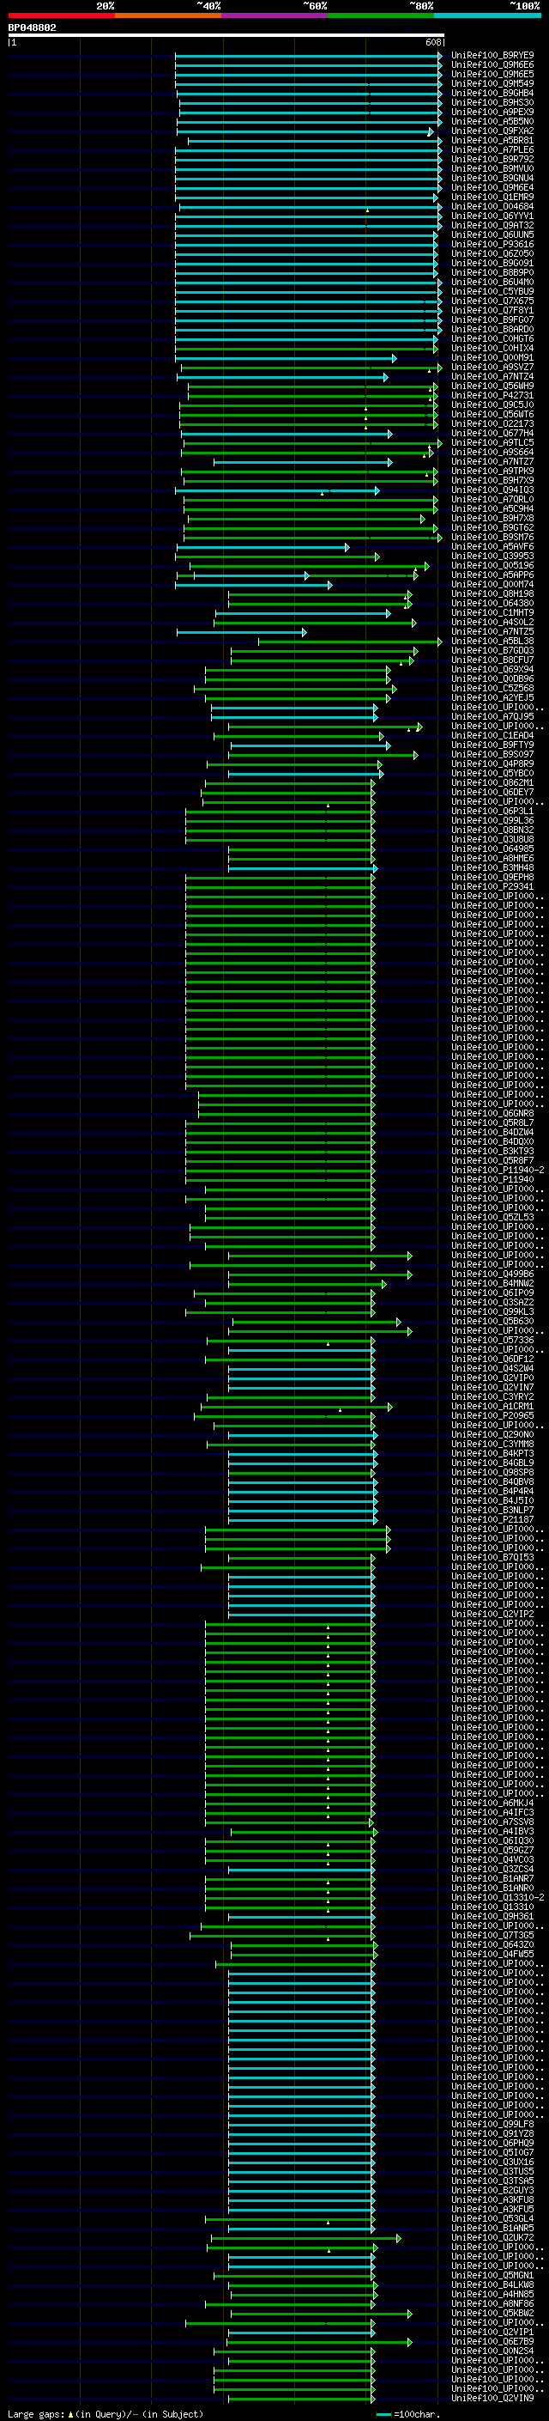Click the label UniRef100_B9R792

pos(492,159)
